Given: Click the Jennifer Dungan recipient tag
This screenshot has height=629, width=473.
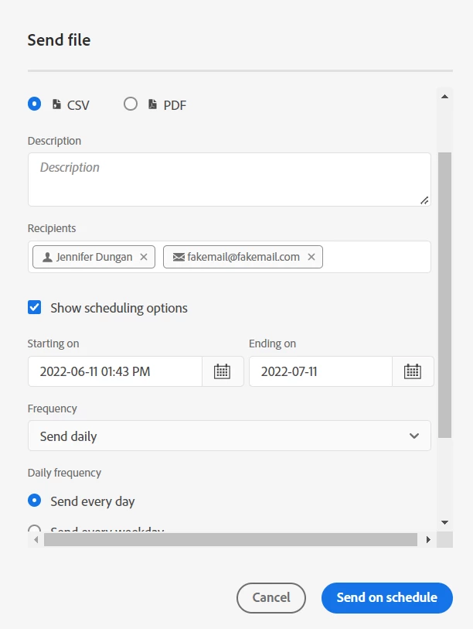Looking at the screenshot, I should pyautogui.click(x=94, y=257).
